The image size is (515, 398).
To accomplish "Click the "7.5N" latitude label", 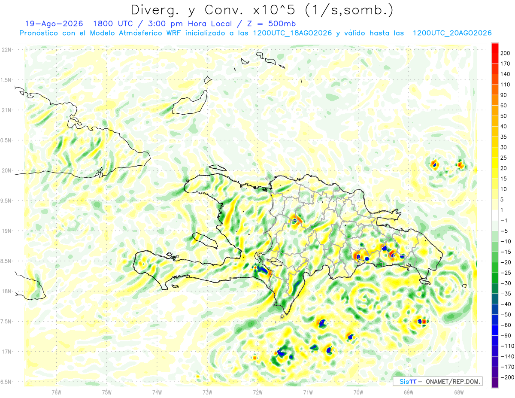I will [x=6, y=322].
